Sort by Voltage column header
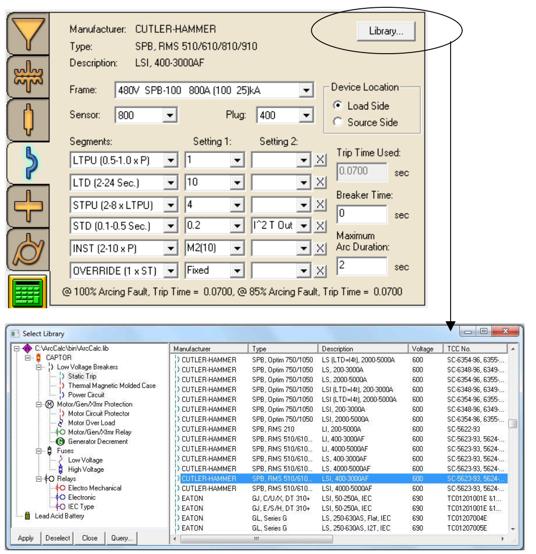Image resolution: width=536 pixels, height=554 pixels. click(x=426, y=349)
